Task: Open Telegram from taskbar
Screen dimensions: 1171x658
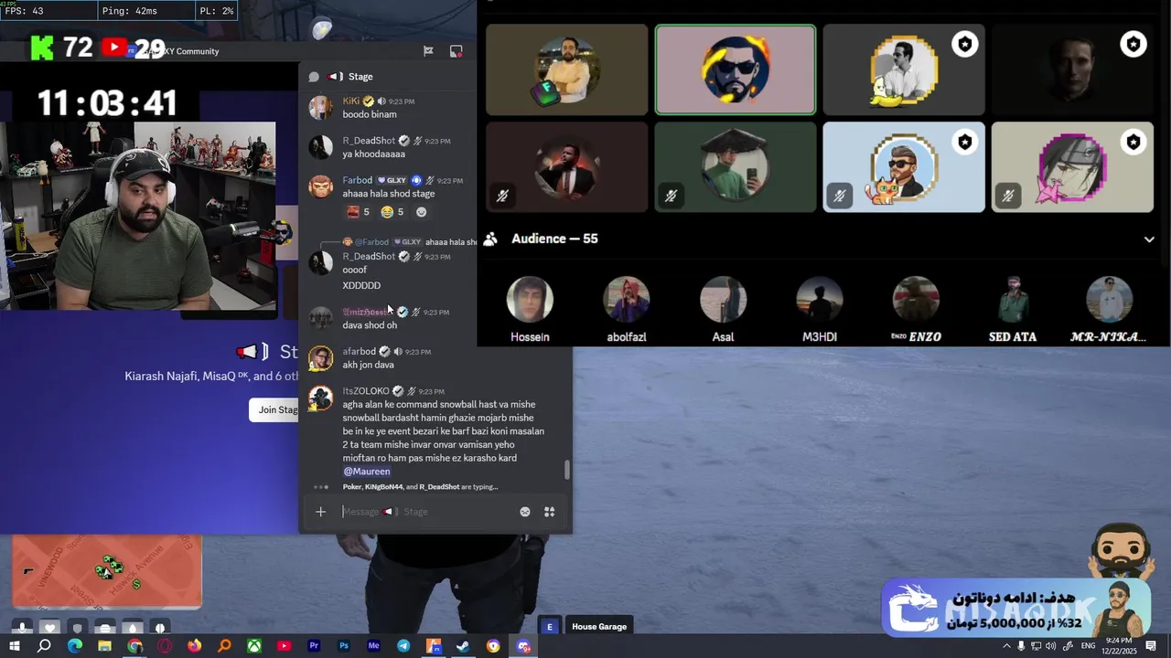Action: pos(403,646)
